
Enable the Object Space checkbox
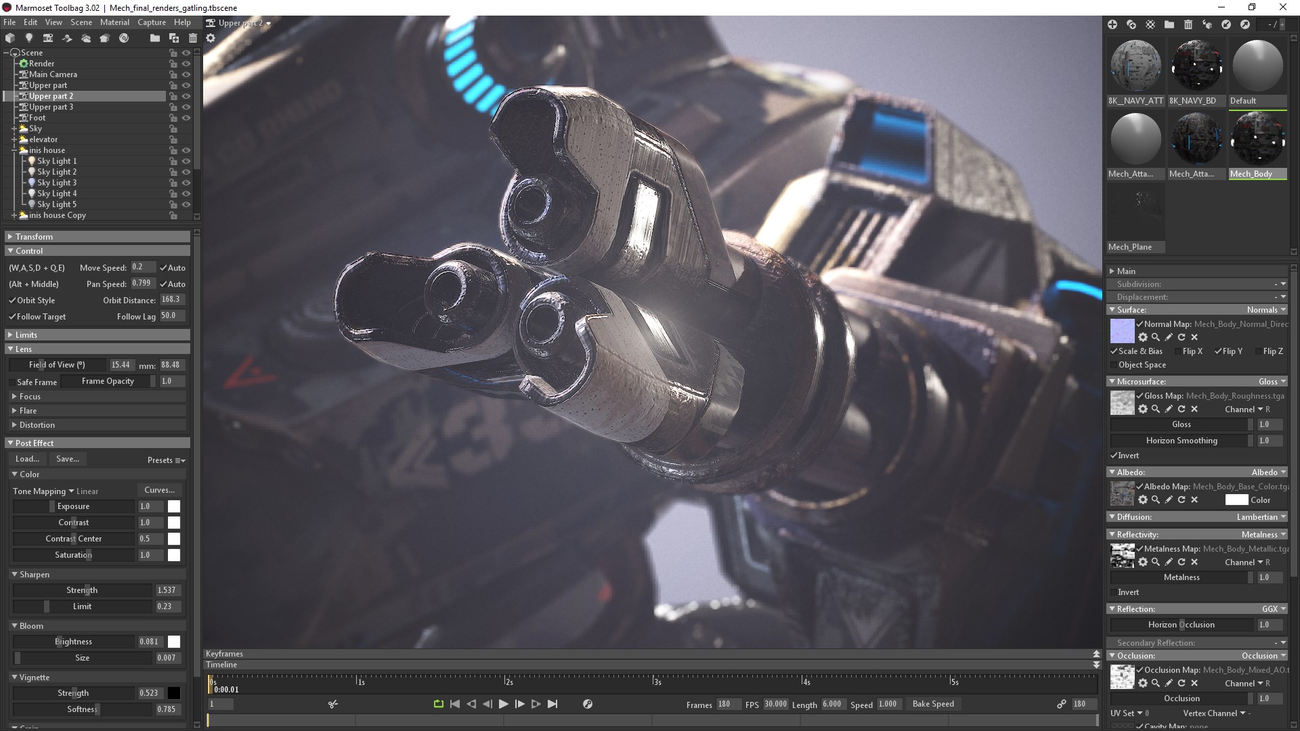1114,365
